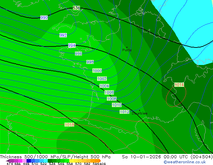Click the 992 pressure label
This screenshot has width=213, height=165.
pyautogui.click(x=63, y=35)
